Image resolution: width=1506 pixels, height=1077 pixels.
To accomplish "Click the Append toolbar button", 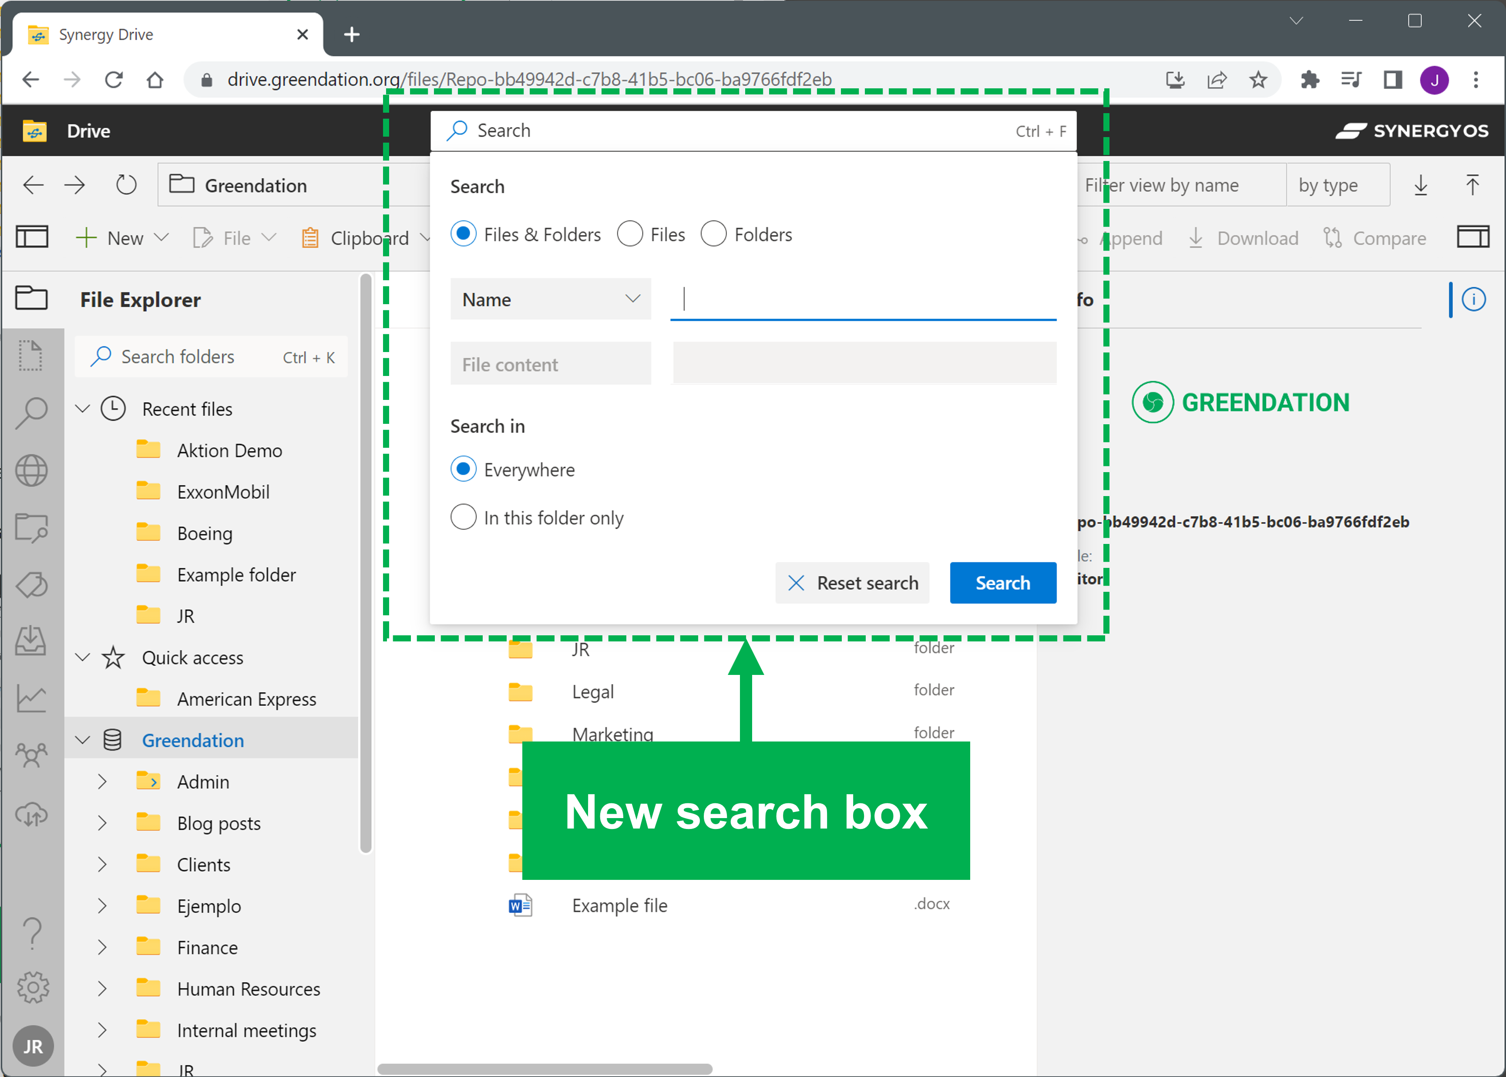I will [1121, 238].
